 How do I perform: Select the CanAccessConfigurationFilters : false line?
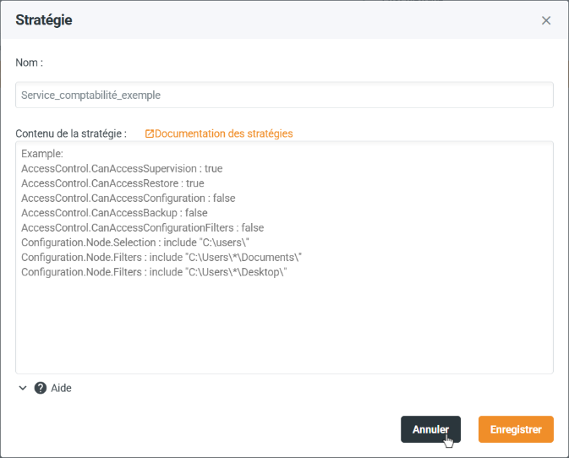(x=142, y=227)
